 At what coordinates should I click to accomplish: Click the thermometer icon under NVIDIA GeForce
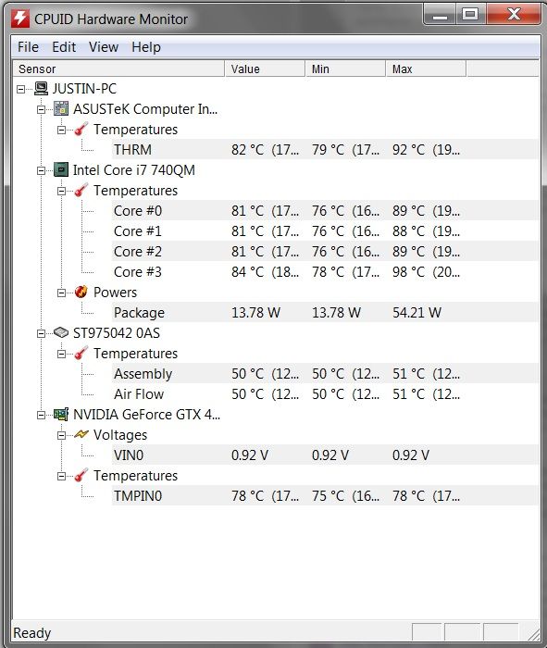point(81,476)
